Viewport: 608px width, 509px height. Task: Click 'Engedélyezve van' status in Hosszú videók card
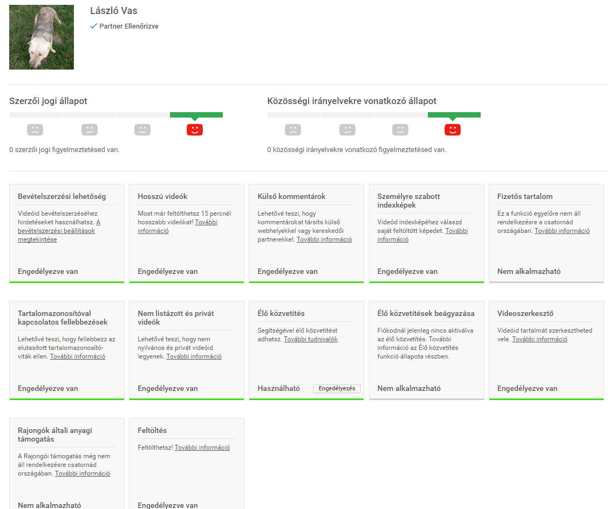click(x=167, y=271)
